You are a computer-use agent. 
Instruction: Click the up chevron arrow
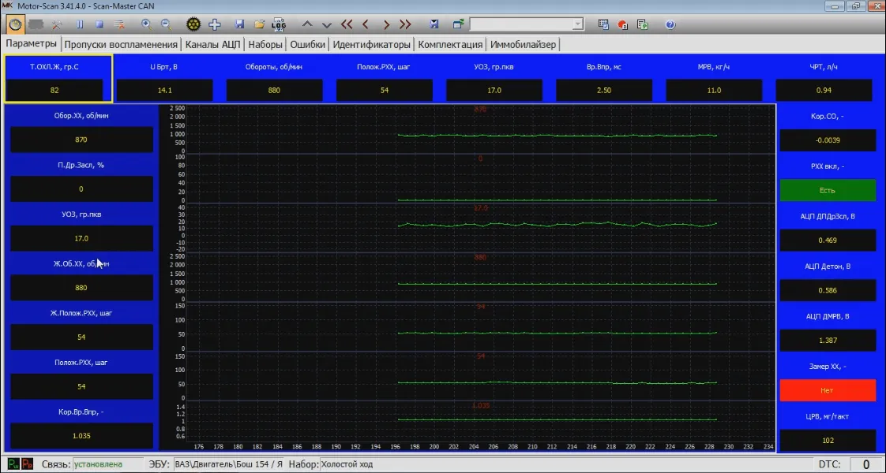click(307, 24)
